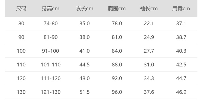202x110 pixels.
Task: Select the 27.7 sleeve length cell
Action: 149,51
